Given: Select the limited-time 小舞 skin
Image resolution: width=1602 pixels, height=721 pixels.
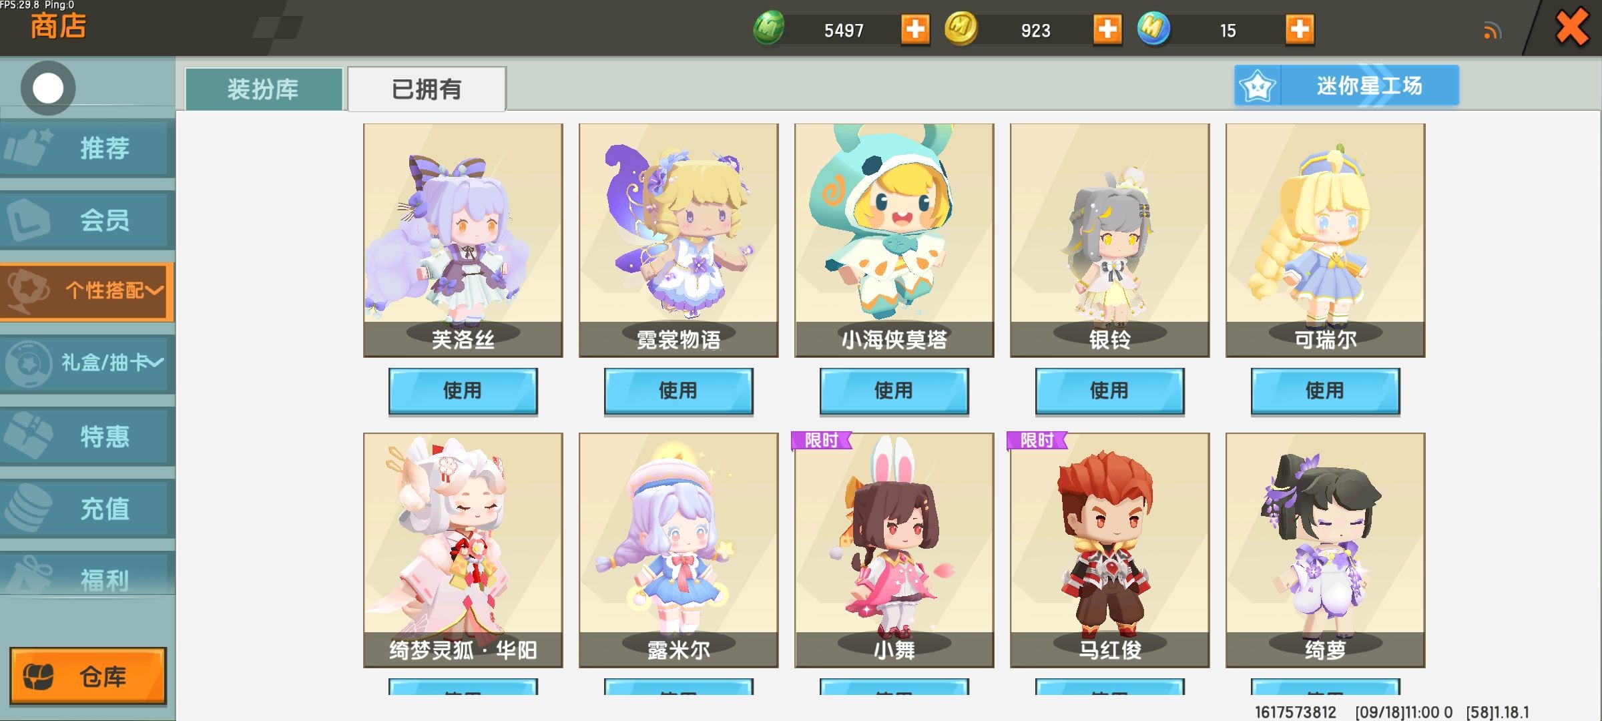Looking at the screenshot, I should tap(894, 550).
